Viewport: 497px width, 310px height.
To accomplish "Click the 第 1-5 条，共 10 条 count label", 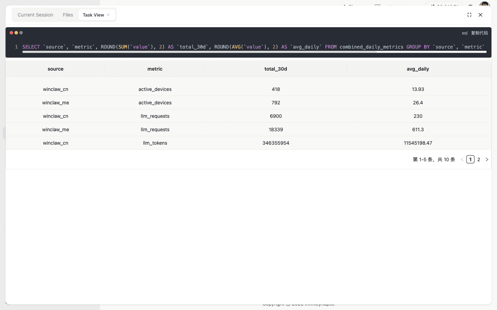I will tap(434, 159).
